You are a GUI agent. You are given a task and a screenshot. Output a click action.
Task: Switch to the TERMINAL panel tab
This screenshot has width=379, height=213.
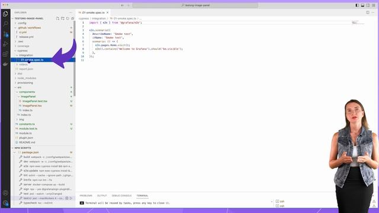pyautogui.click(x=142, y=196)
